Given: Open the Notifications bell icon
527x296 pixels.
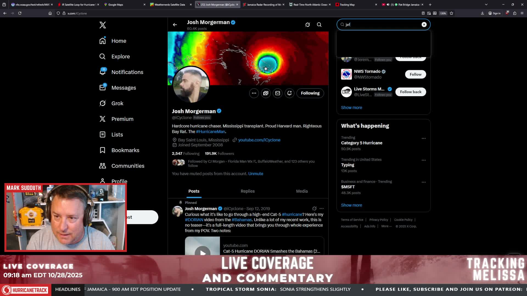Looking at the screenshot, I should coord(103,72).
